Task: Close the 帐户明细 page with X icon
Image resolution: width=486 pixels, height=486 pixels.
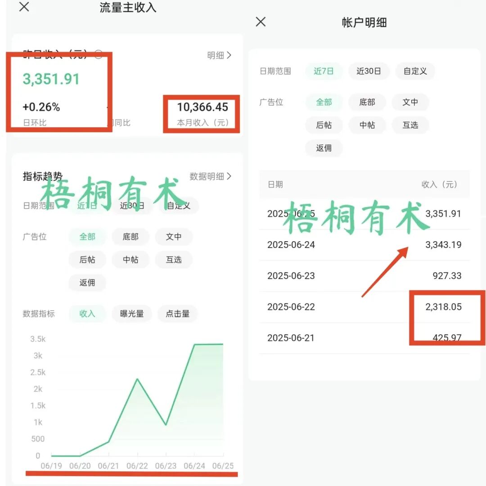Action: pyautogui.click(x=261, y=22)
